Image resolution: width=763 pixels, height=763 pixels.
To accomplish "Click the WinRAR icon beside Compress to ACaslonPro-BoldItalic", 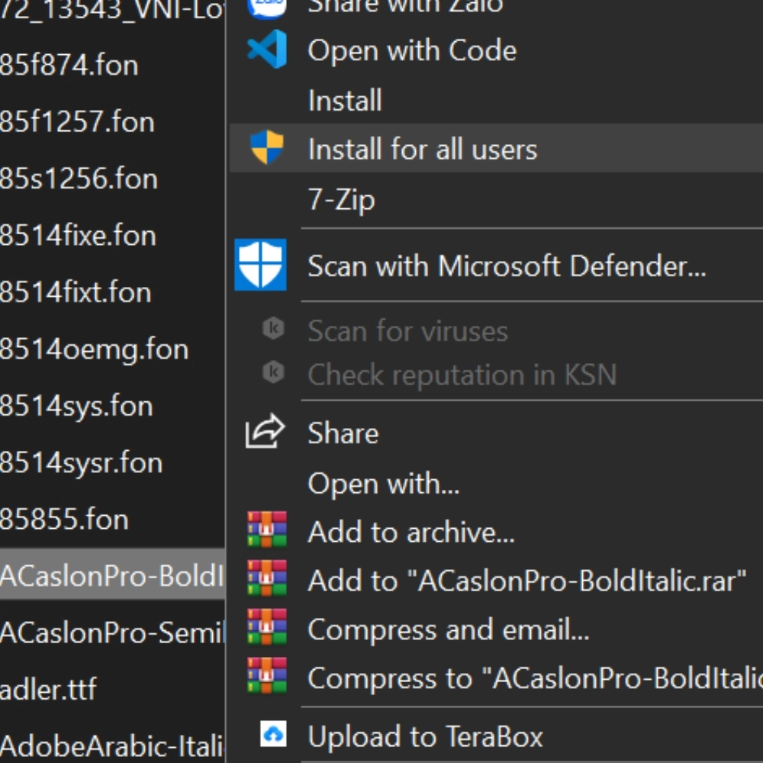I will 266,675.
